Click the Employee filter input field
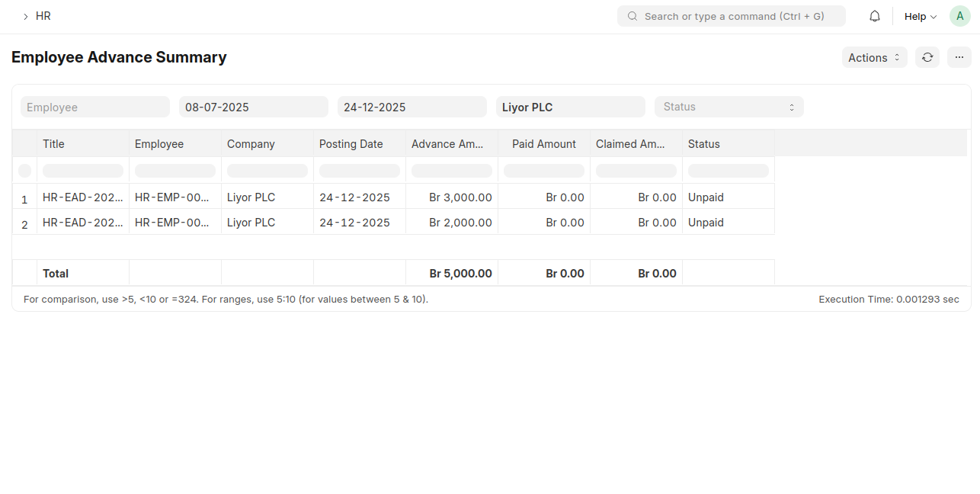Viewport: 980px width, 494px height. tap(95, 107)
